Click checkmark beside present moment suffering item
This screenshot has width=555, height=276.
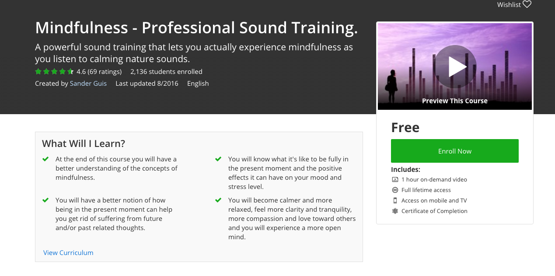pyautogui.click(x=45, y=200)
